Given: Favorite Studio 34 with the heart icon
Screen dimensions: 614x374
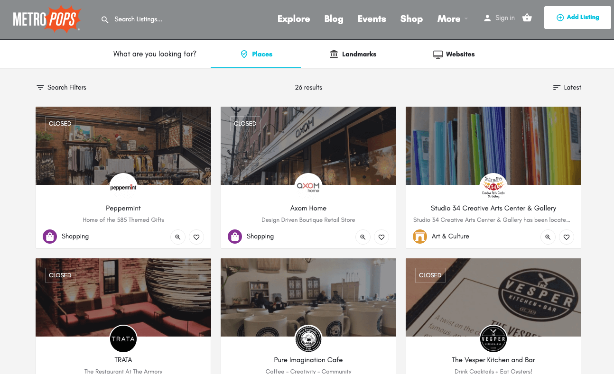Looking at the screenshot, I should tap(567, 237).
